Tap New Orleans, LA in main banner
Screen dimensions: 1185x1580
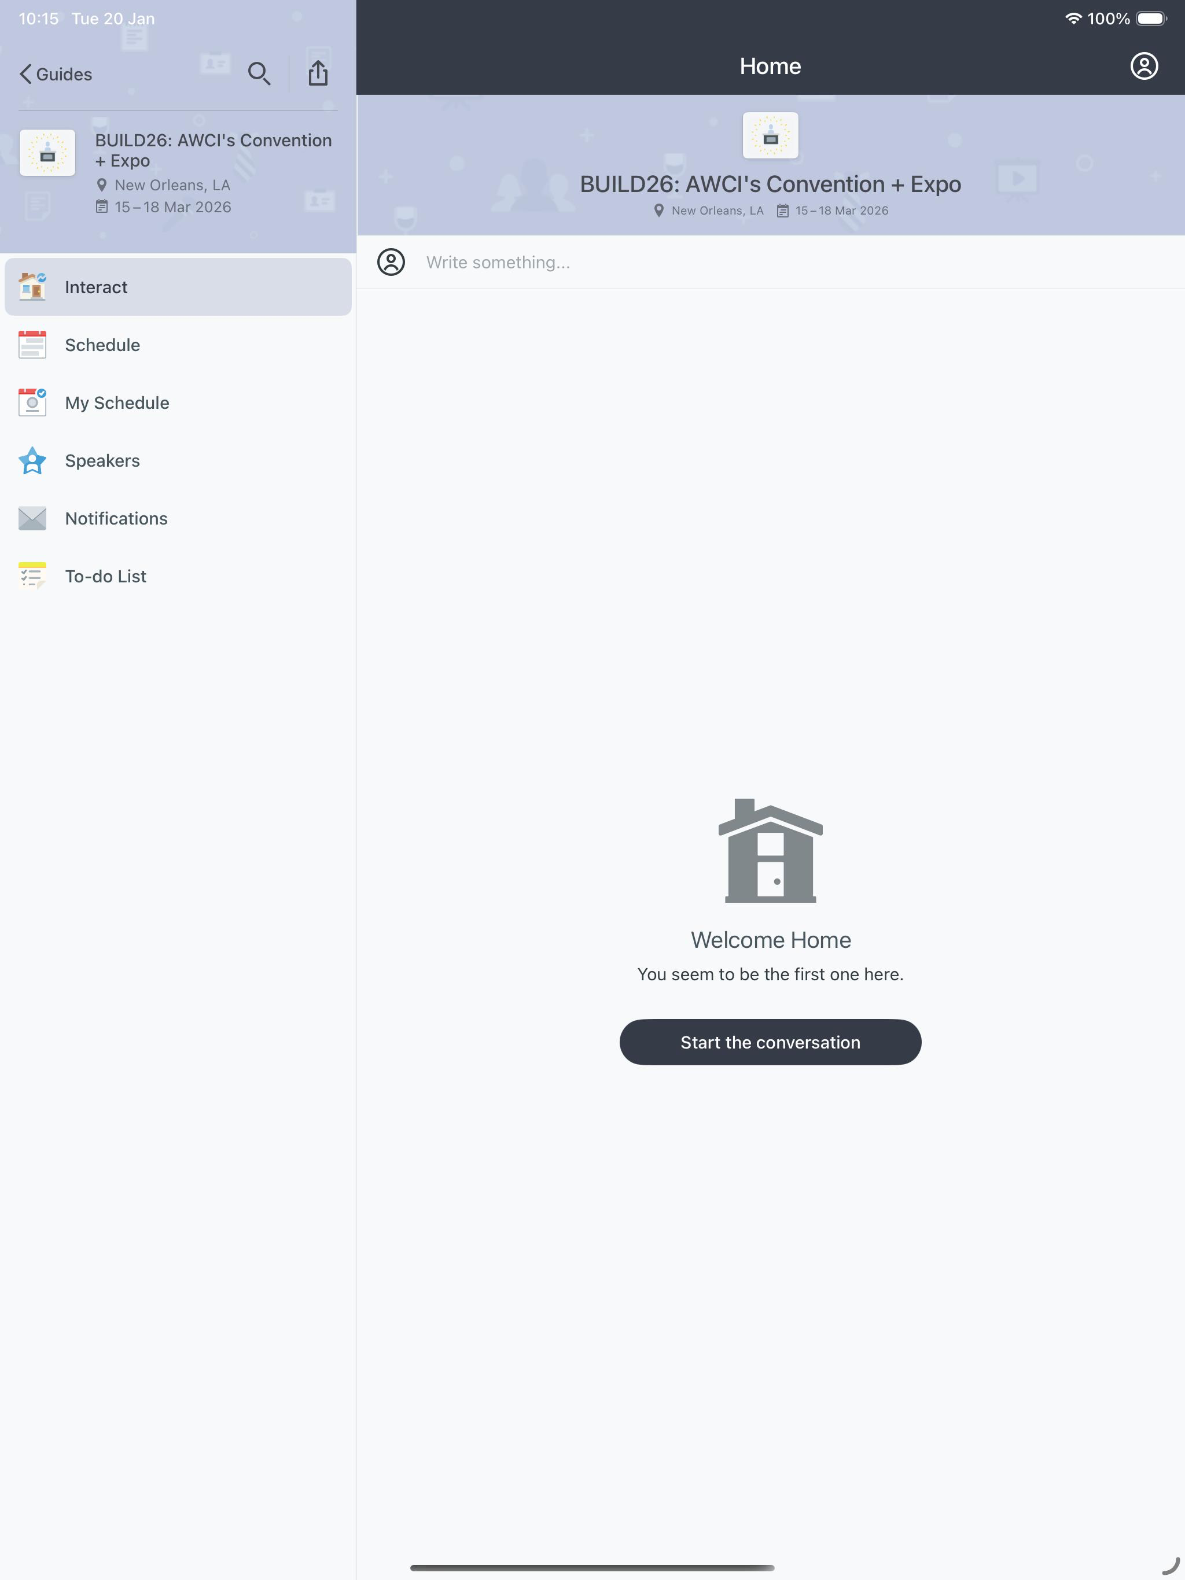(717, 211)
